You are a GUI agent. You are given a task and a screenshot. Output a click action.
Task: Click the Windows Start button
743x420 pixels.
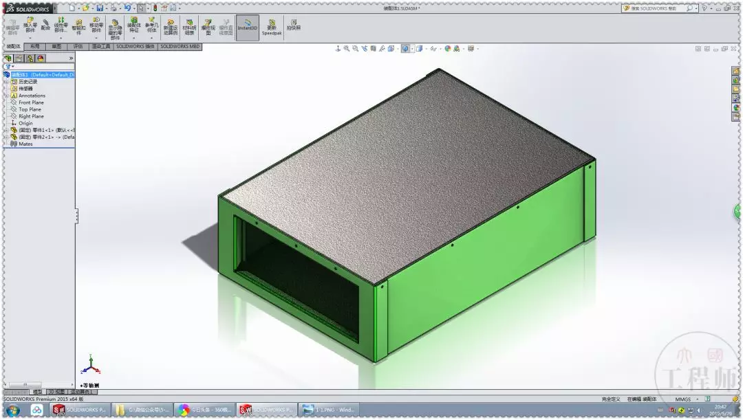click(13, 410)
